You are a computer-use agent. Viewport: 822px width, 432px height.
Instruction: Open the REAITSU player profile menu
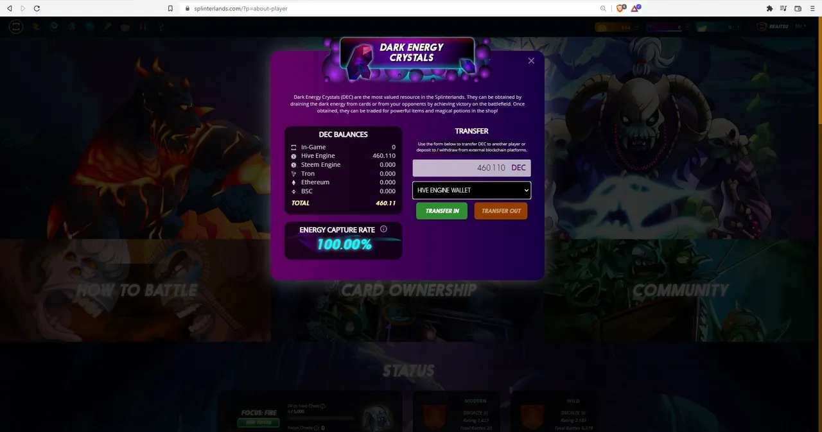point(772,27)
